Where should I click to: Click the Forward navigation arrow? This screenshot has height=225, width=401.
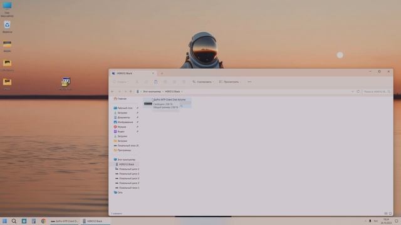[x=119, y=92]
